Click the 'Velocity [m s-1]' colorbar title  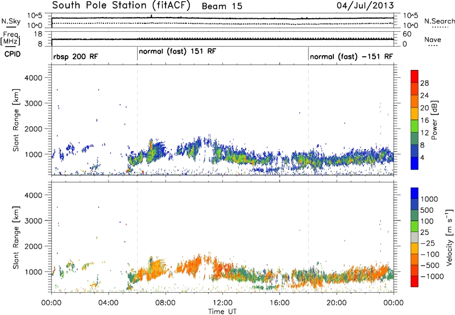click(x=449, y=237)
